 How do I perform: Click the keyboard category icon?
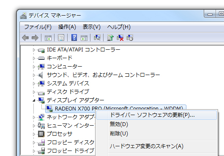coord(41,58)
